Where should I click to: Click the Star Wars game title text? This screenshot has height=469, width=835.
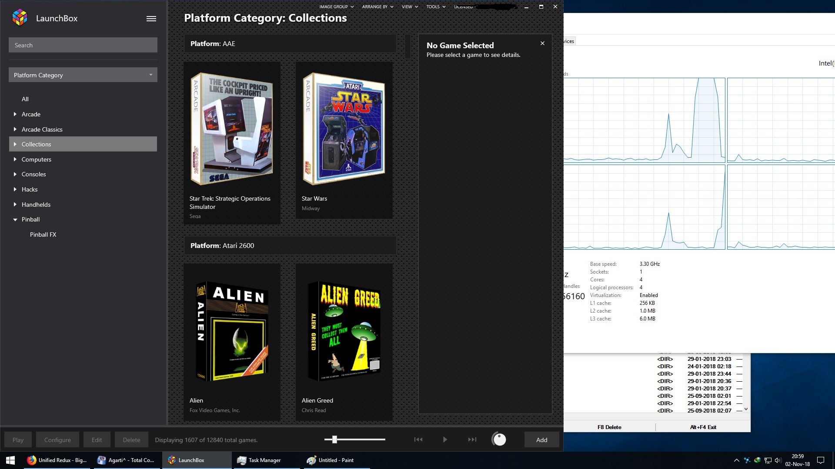tap(314, 198)
